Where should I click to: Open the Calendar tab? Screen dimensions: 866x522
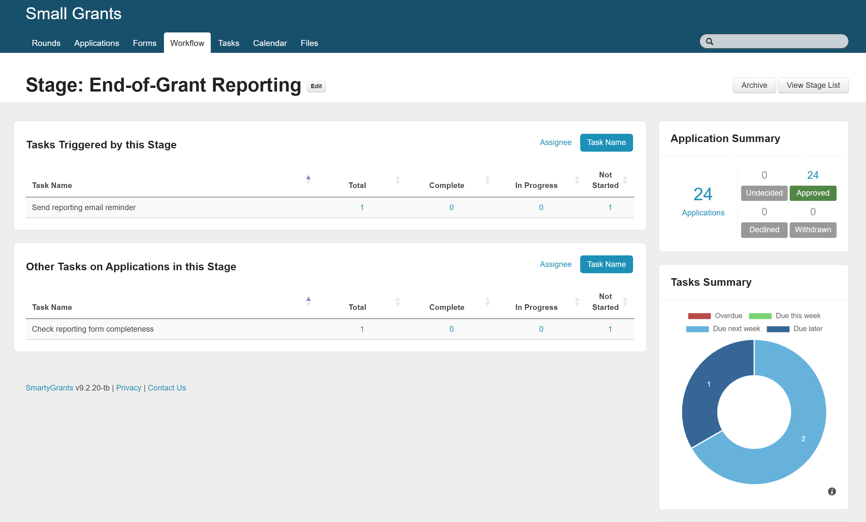click(x=270, y=43)
